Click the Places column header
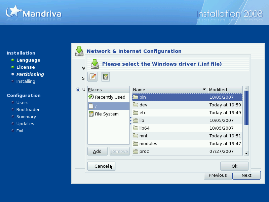Image resolution: width=269 pixels, height=202 pixels. pos(109,90)
